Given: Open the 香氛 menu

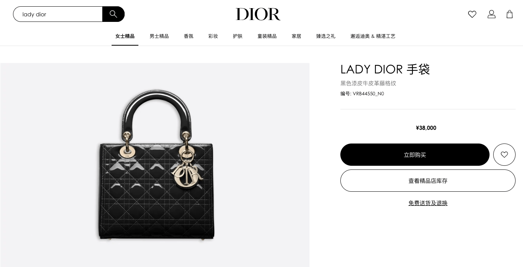Looking at the screenshot, I should [x=189, y=36].
